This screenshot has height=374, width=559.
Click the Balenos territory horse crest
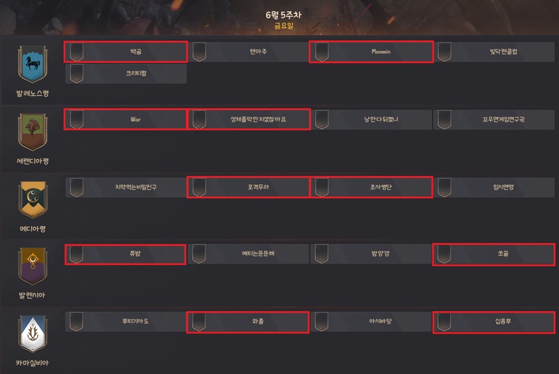32,64
